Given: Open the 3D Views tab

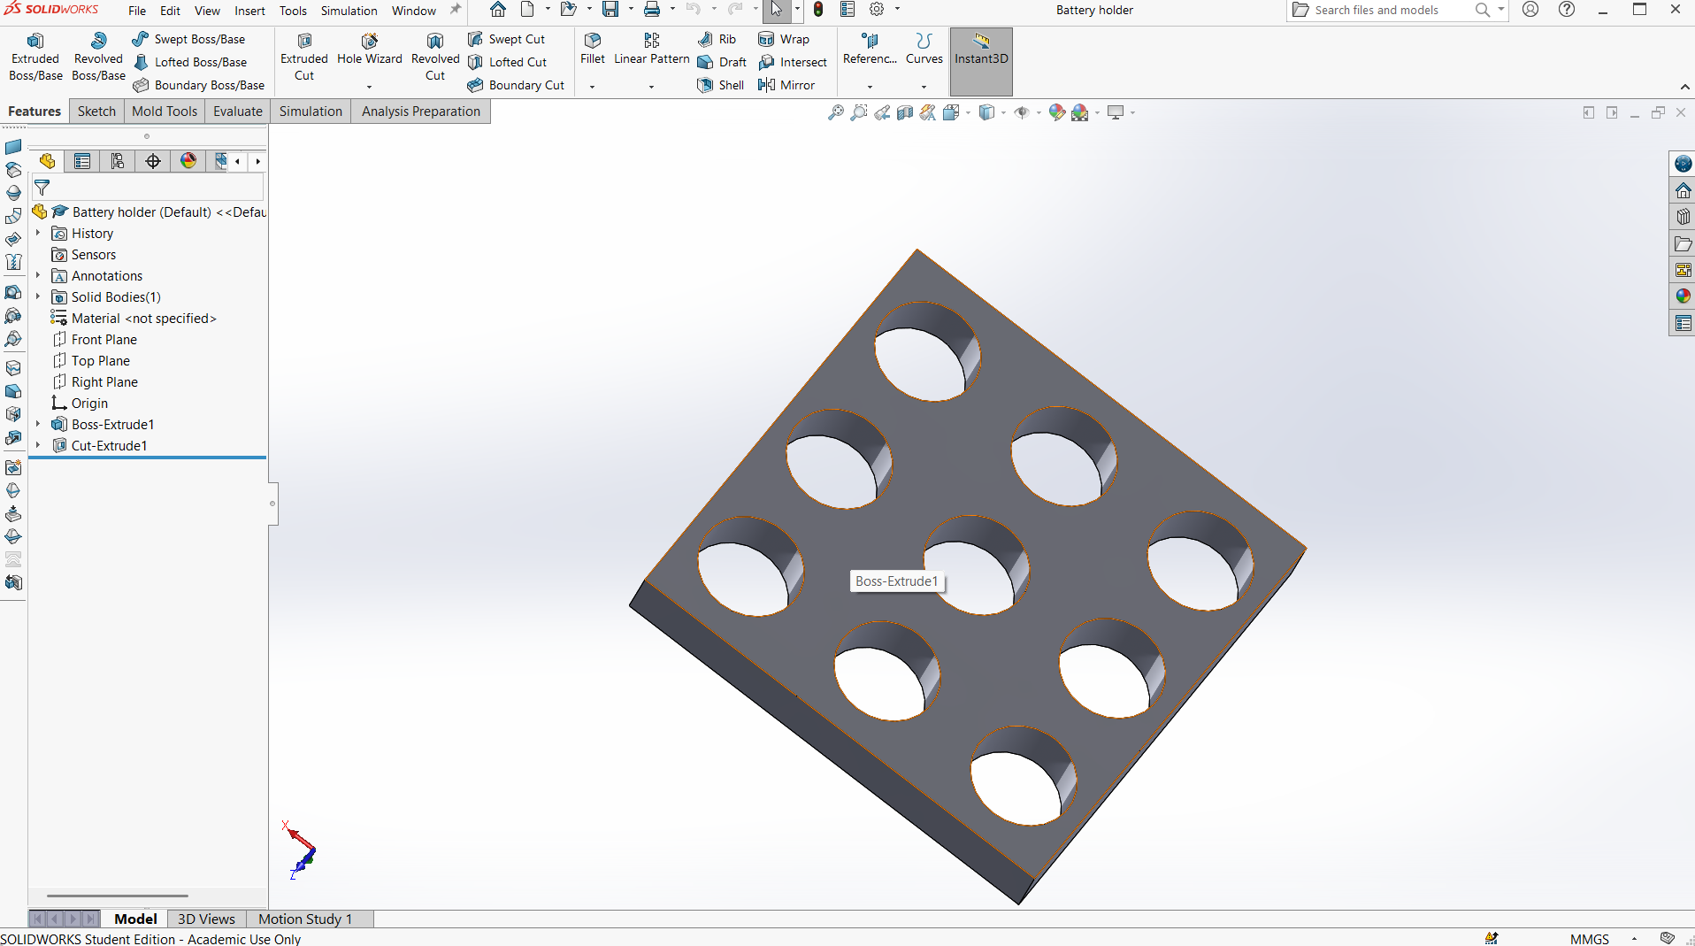Looking at the screenshot, I should [206, 919].
